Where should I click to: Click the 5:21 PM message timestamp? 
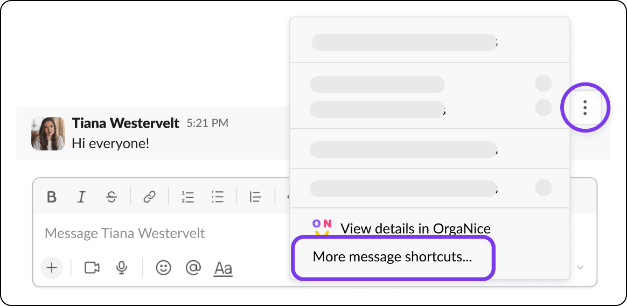pos(207,123)
